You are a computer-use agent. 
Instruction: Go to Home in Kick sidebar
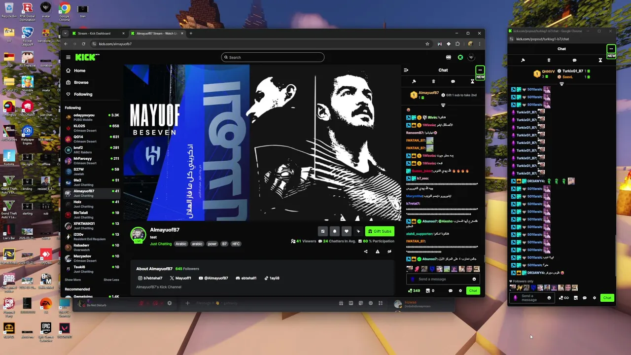point(76,71)
